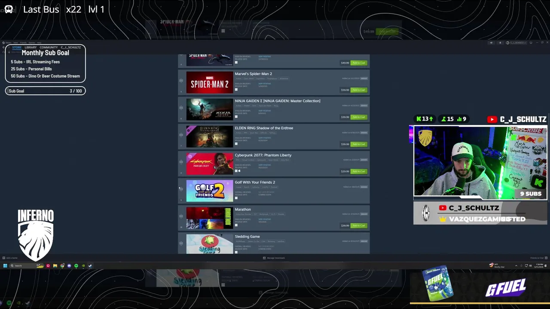
Task: Open Marvel's Spider-Man 2 title link
Action: pos(253,74)
